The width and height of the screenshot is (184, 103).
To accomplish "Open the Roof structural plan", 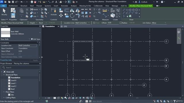I will click(13, 89).
